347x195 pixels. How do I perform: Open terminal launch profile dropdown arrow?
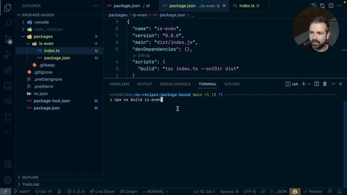309,84
